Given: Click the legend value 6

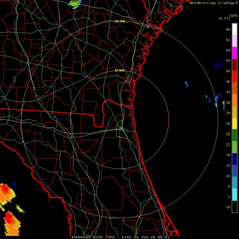Looking at the screenshot, I should click(229, 186).
